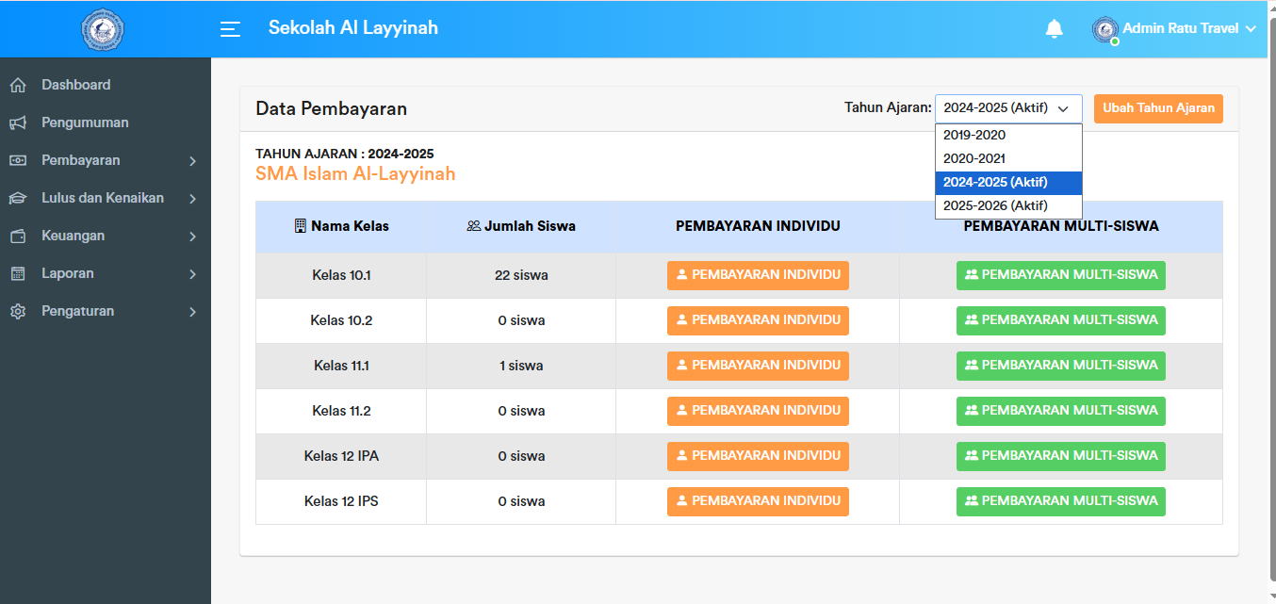Click the Pengumuman megaphone icon
The image size is (1276, 604).
[18, 123]
